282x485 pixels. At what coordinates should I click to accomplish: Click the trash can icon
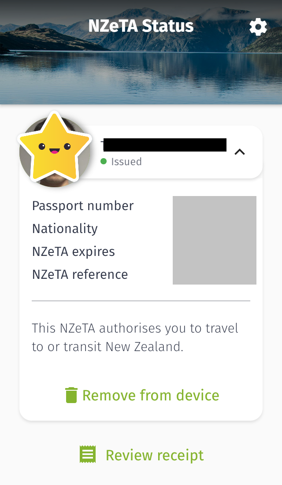[71, 395]
